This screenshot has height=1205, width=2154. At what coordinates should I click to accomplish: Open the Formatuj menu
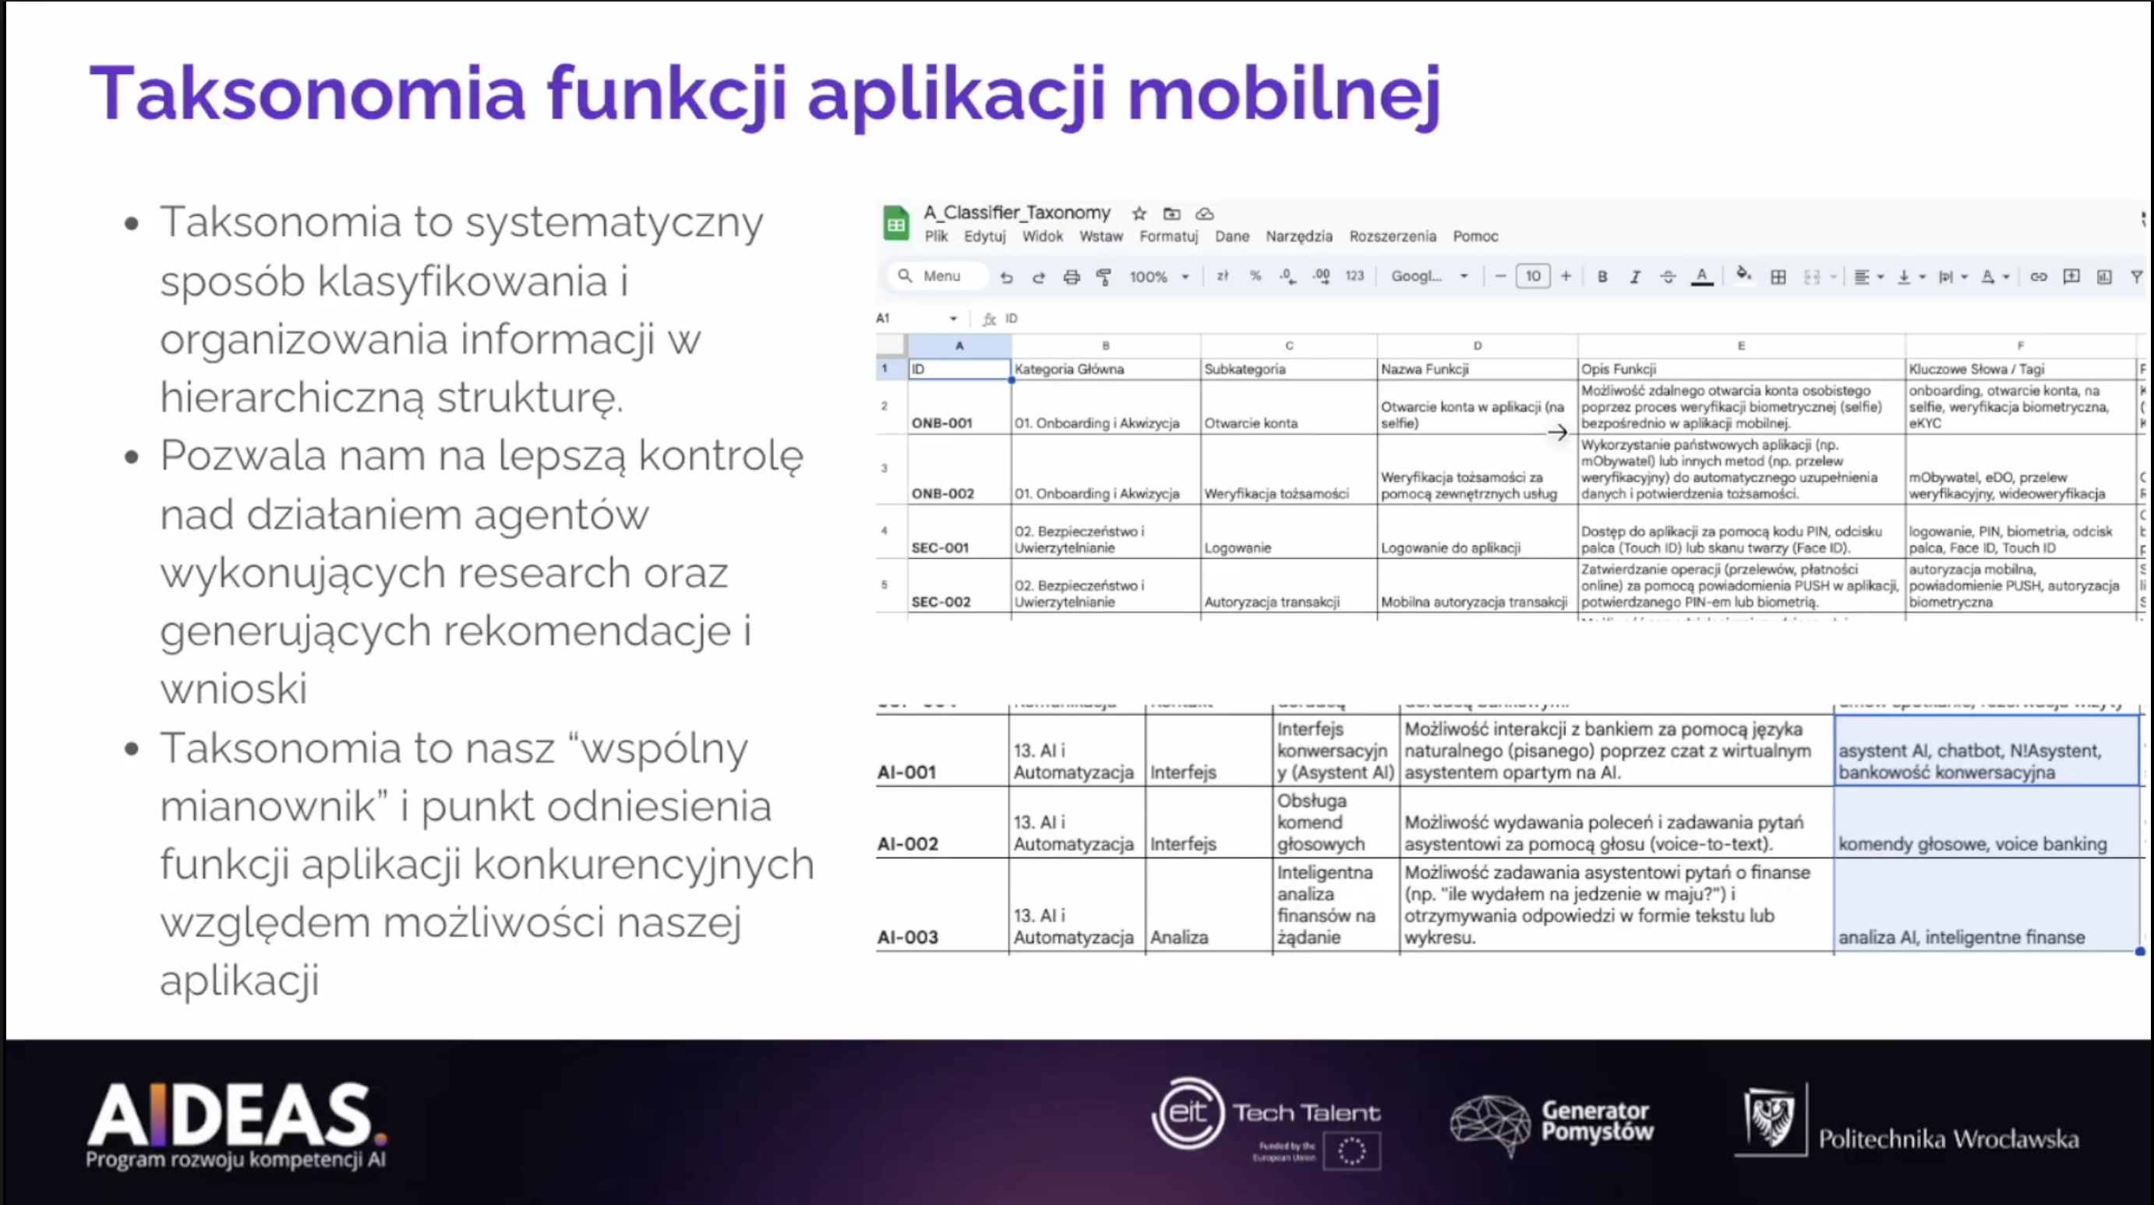click(x=1168, y=237)
